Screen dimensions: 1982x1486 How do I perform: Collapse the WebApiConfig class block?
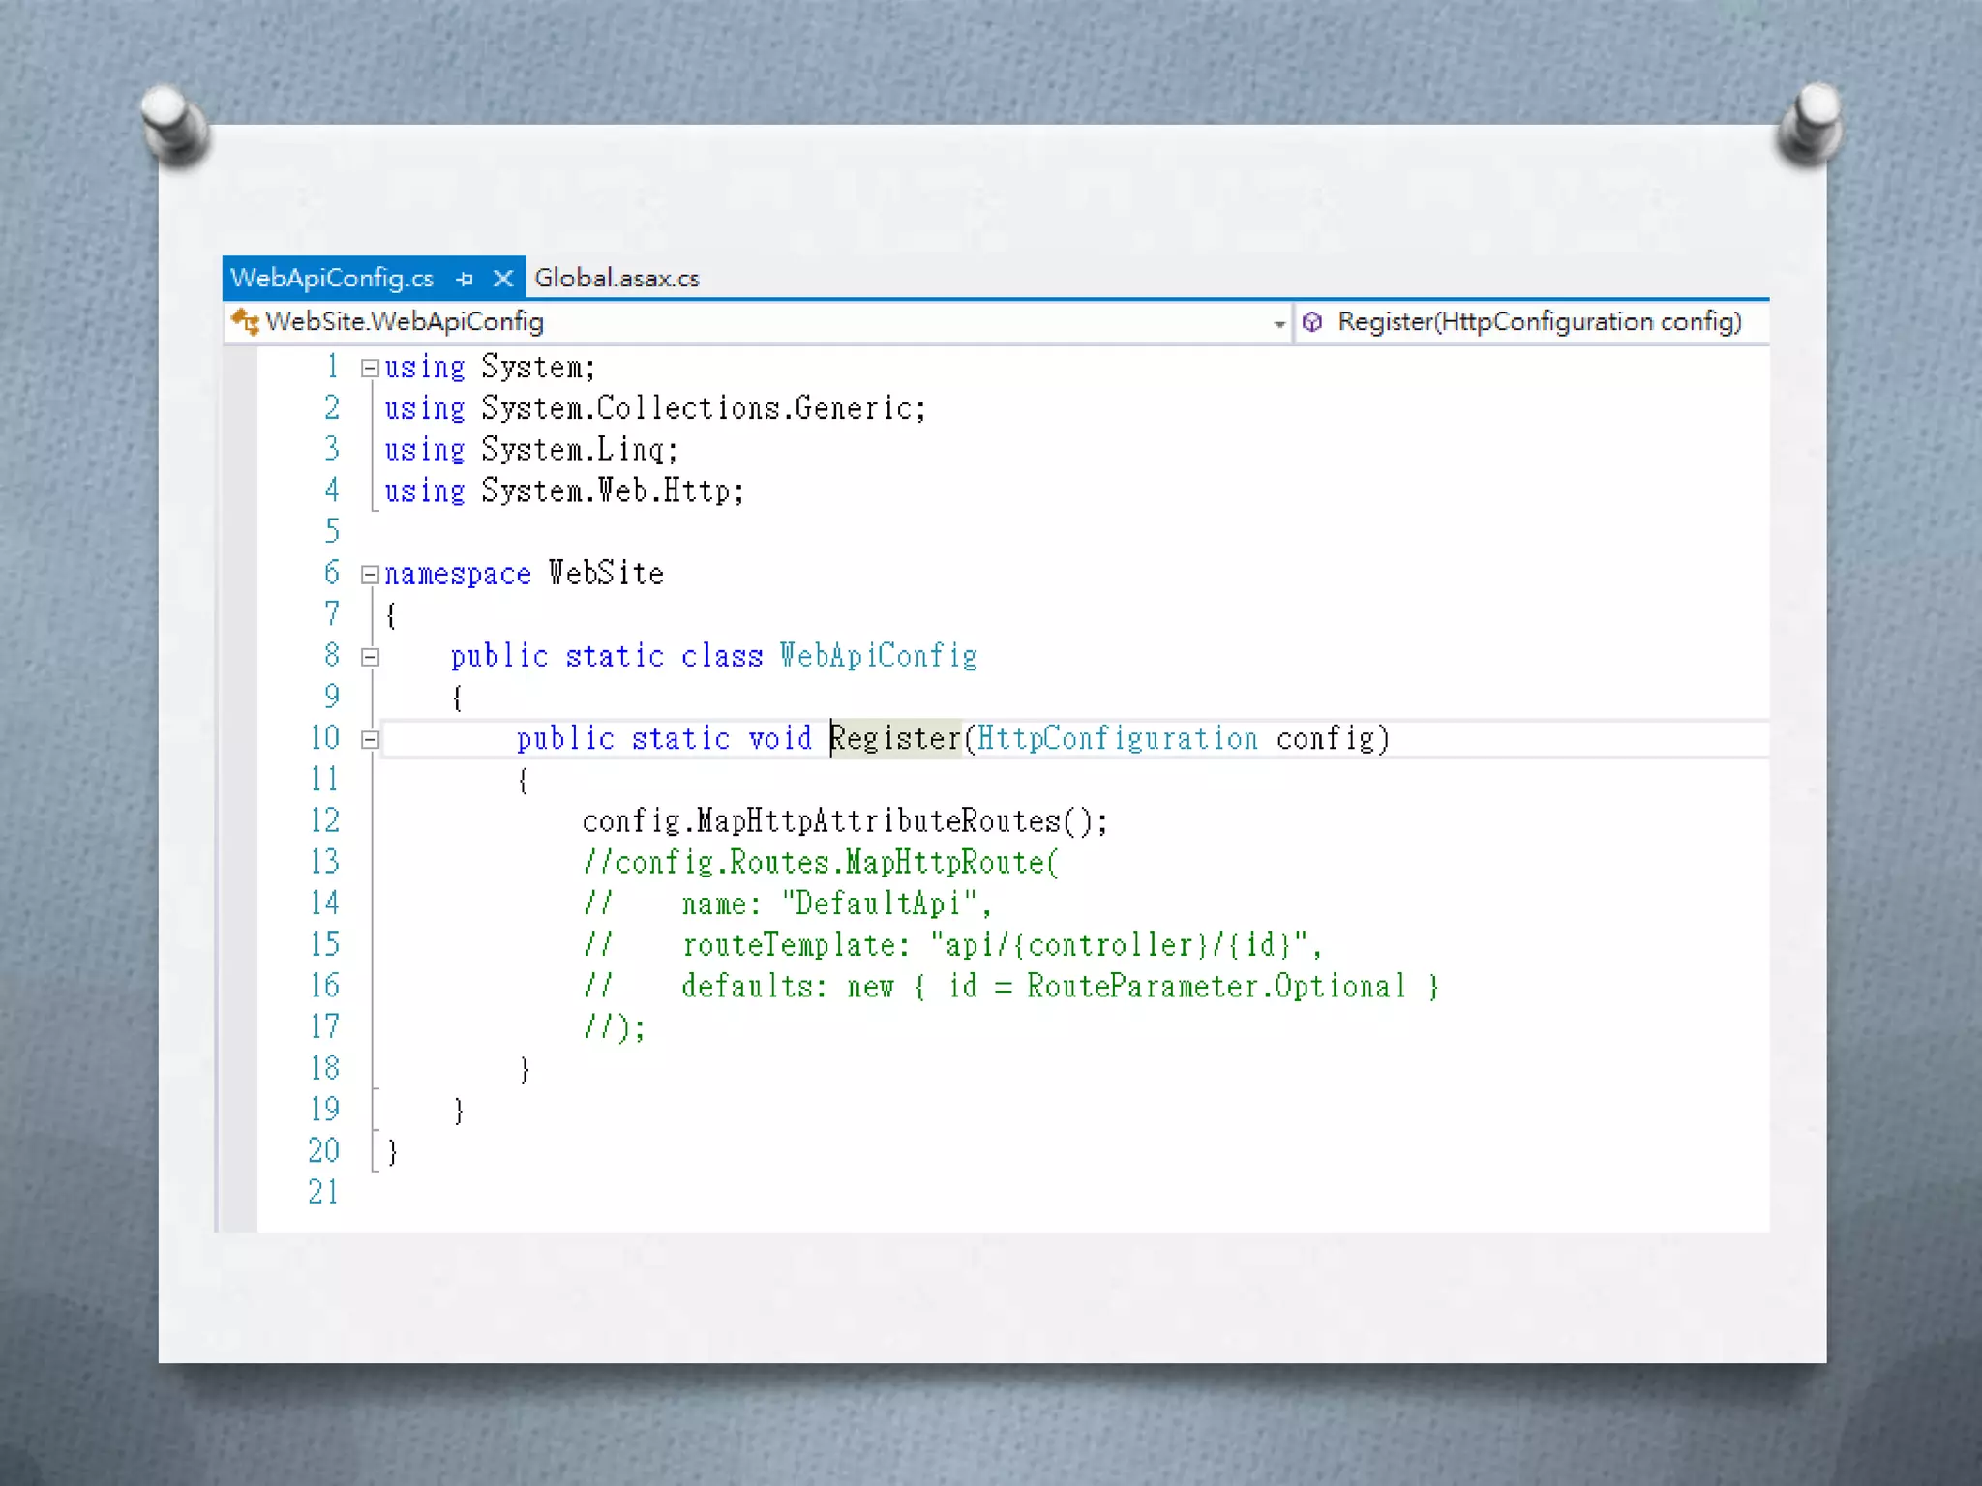click(x=369, y=657)
